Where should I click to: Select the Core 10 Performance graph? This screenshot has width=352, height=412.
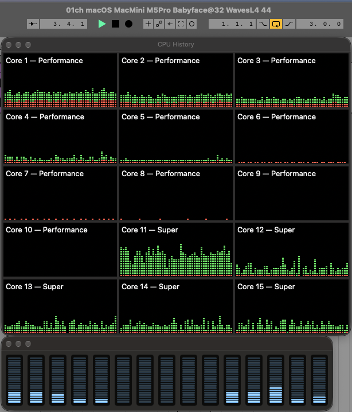pyautogui.click(x=60, y=250)
